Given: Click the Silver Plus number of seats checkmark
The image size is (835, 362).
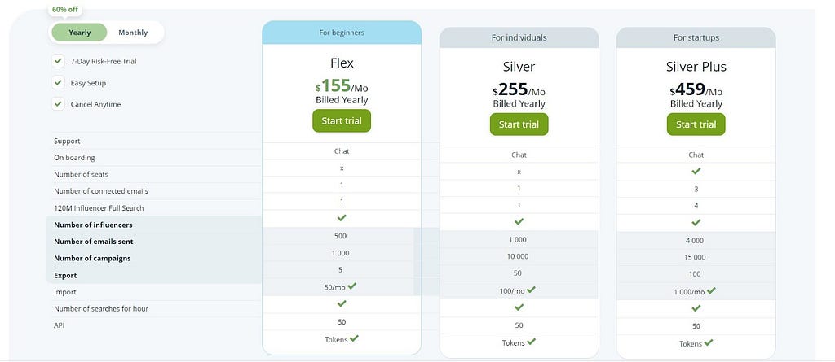Looking at the screenshot, I should pyautogui.click(x=696, y=171).
